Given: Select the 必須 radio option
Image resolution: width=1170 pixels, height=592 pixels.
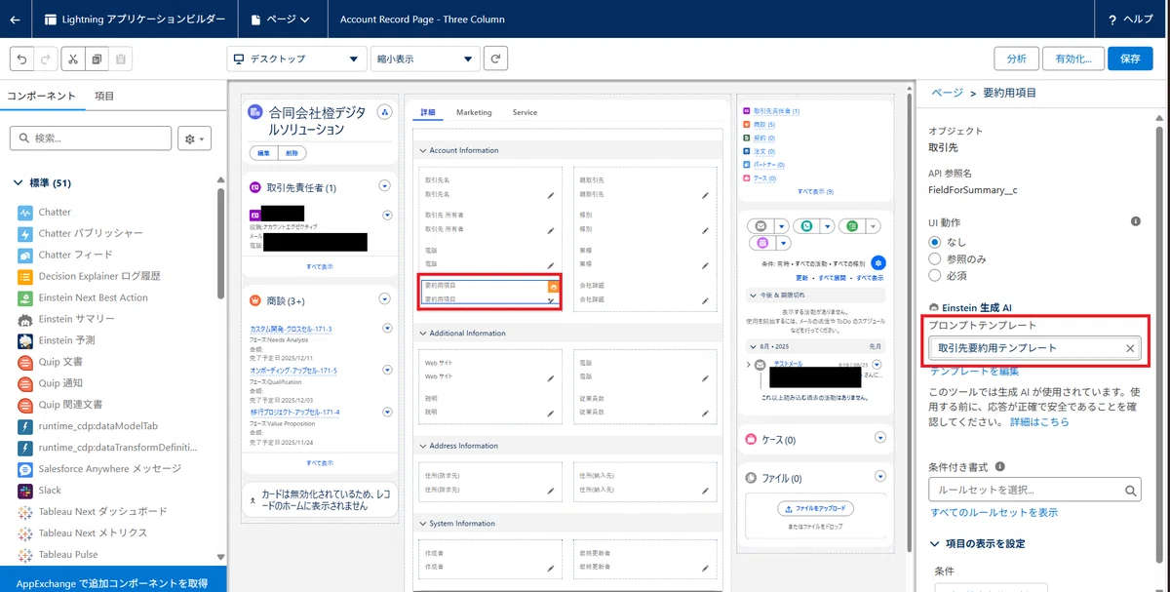Looking at the screenshot, I should (x=936, y=276).
